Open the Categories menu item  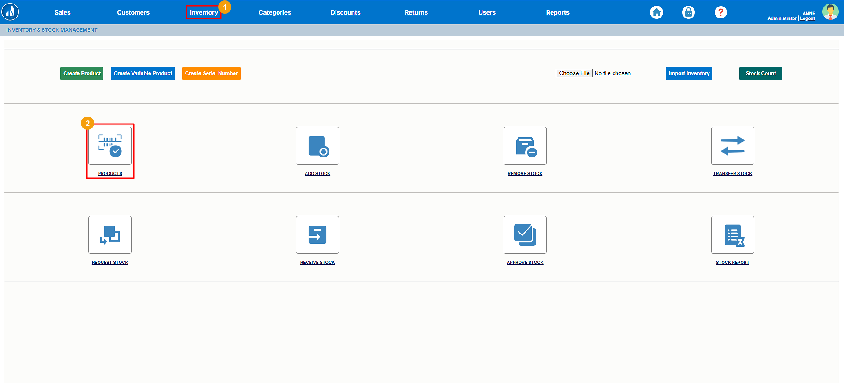coord(274,12)
